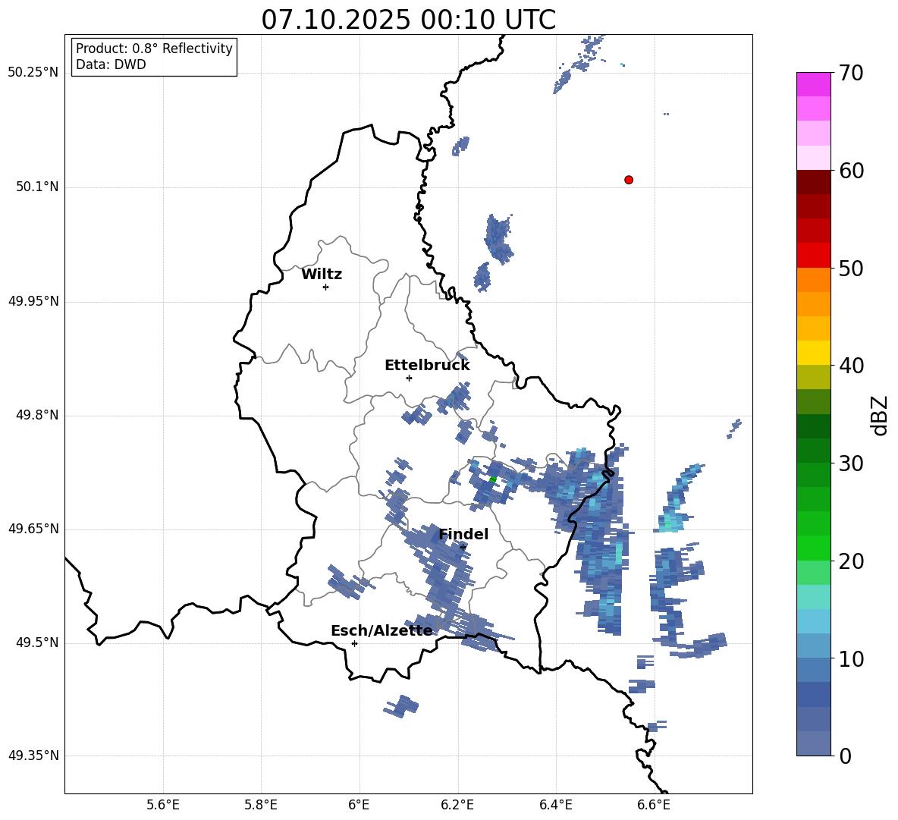Image resolution: width=898 pixels, height=820 pixels.
Task: Click the Ettelbruck location cross marker
Action: (x=409, y=378)
